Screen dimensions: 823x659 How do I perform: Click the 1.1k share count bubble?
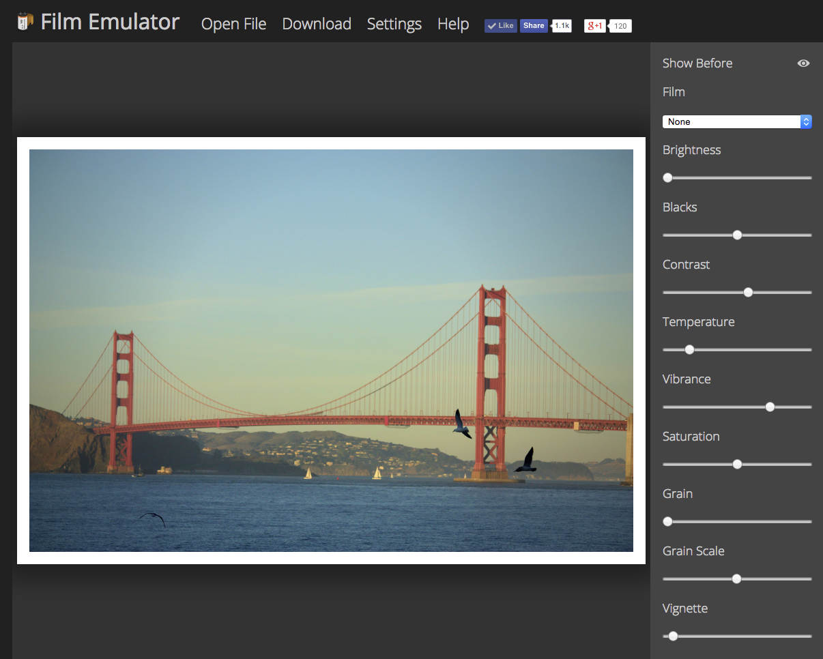[x=561, y=25]
